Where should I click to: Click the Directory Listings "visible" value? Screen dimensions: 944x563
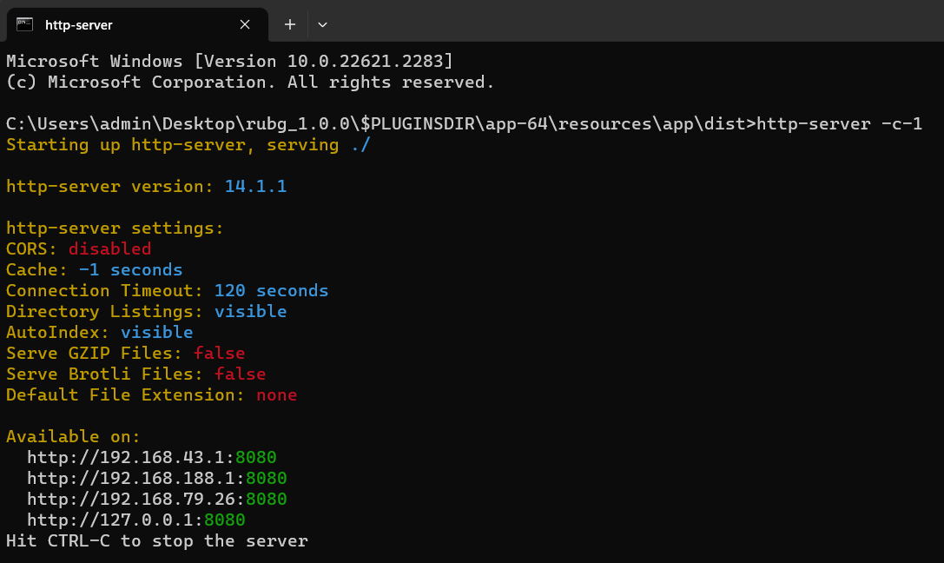(250, 311)
